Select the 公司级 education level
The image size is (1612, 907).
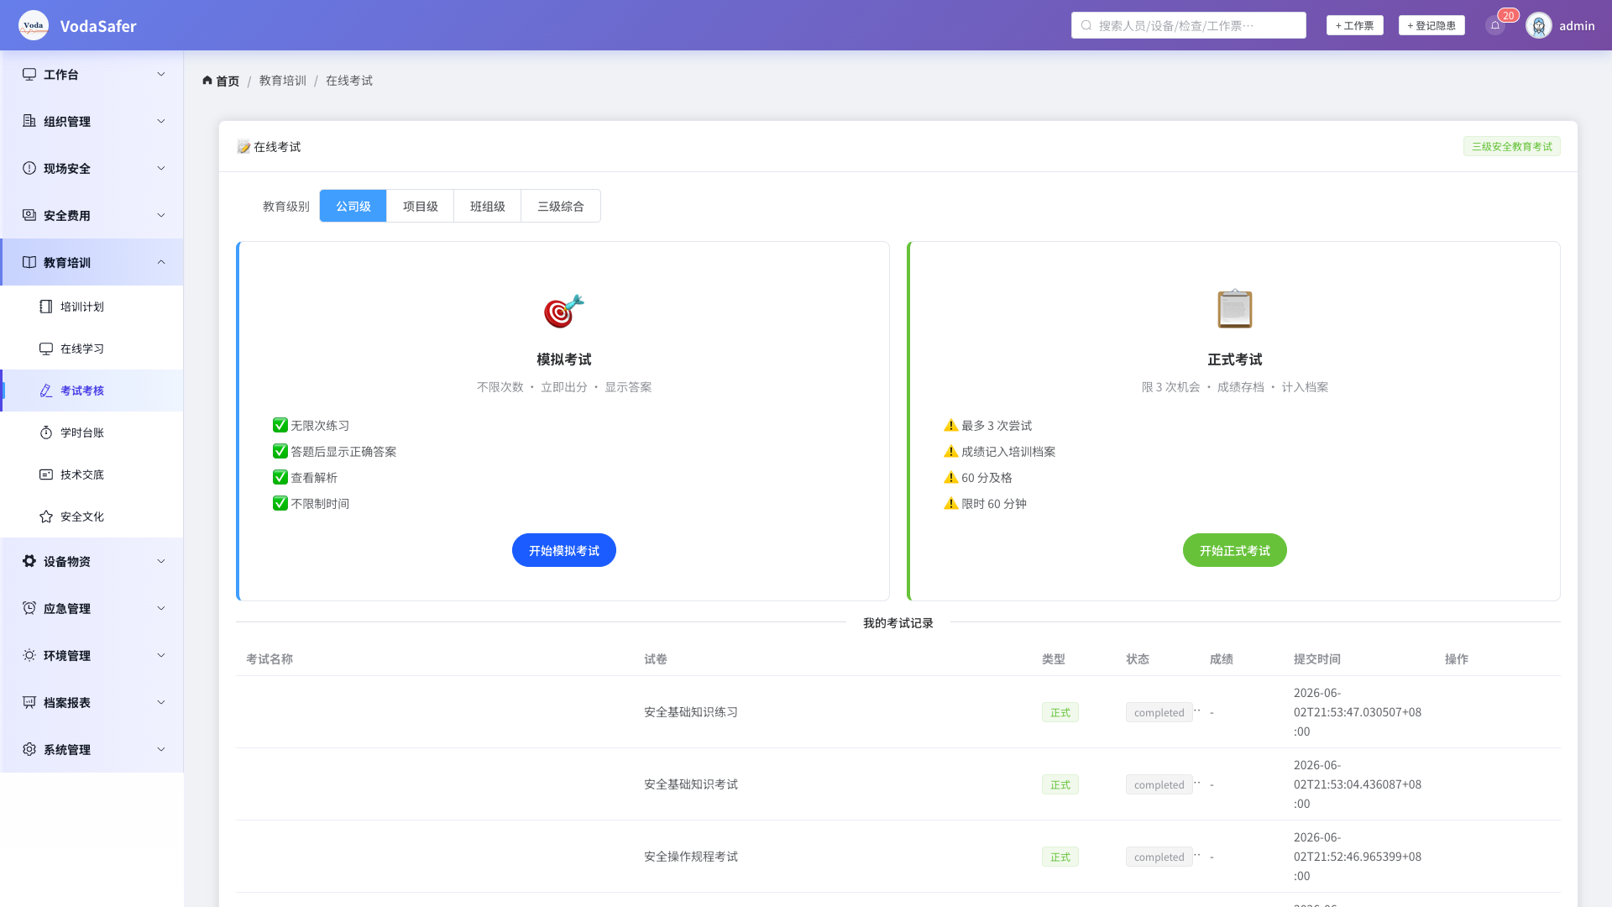coord(353,206)
